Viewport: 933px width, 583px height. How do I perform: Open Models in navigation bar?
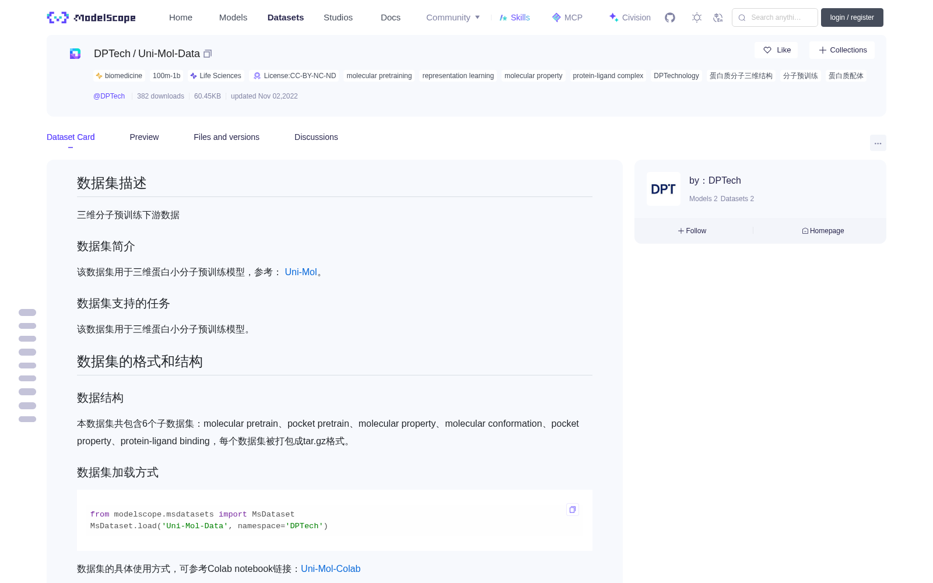[x=233, y=17]
